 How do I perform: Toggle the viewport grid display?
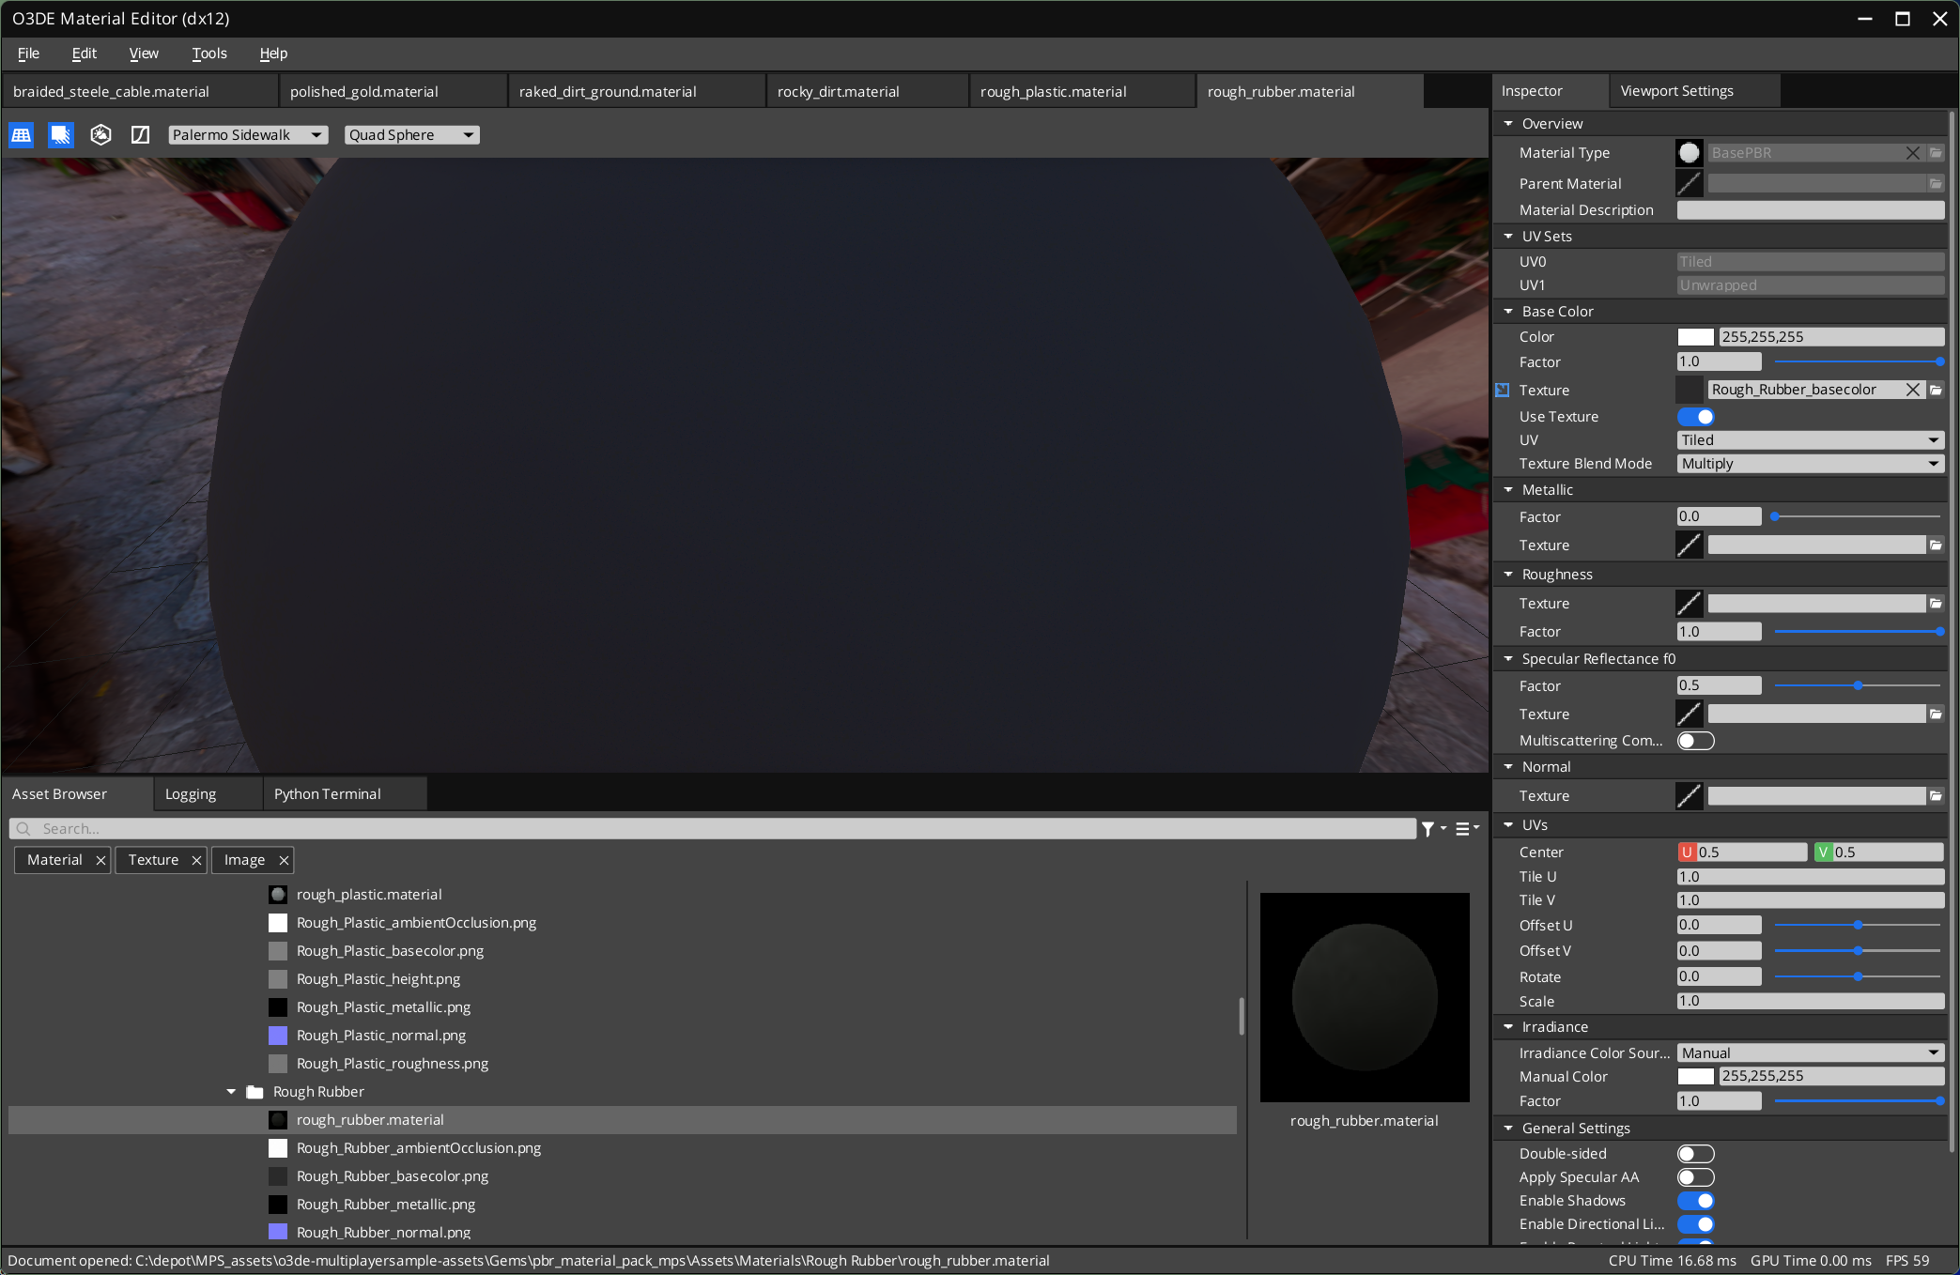coord(21,134)
